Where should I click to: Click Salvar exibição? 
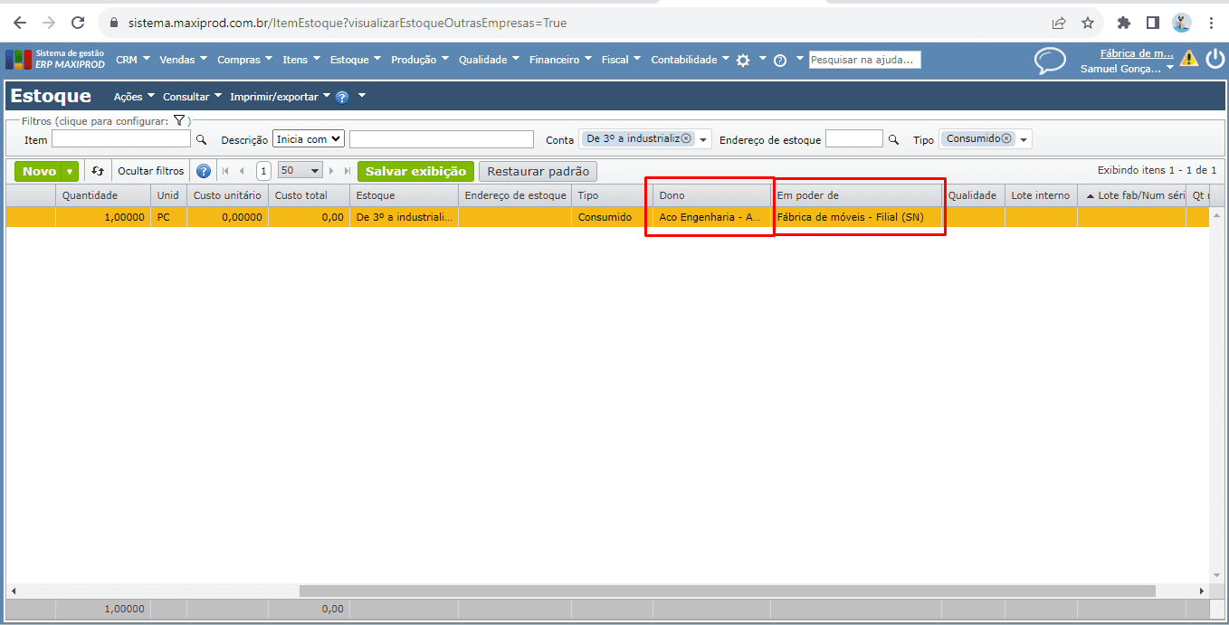415,171
